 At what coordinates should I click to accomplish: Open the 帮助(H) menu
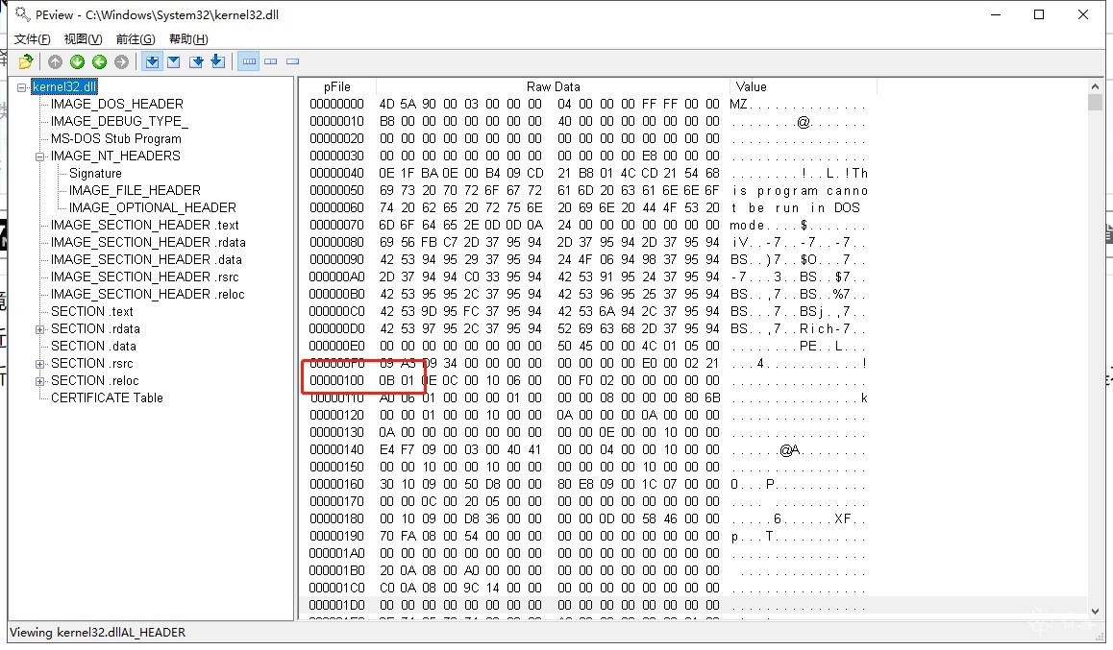point(188,39)
